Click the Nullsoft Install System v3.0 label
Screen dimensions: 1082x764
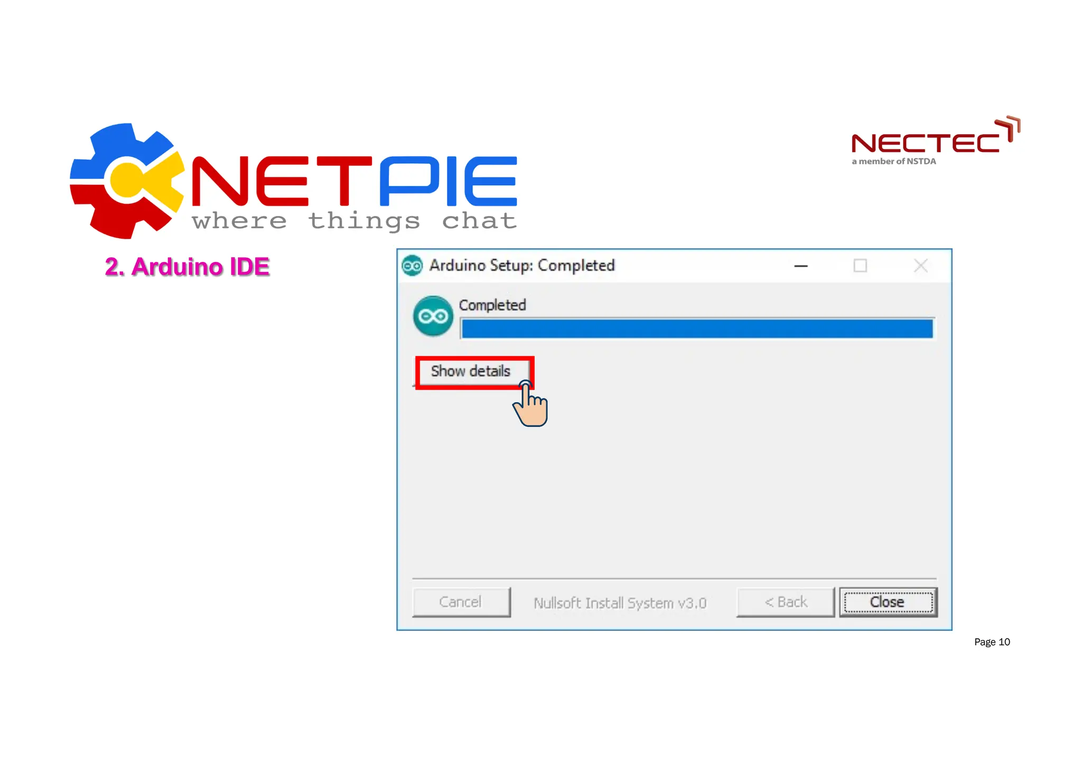(620, 603)
